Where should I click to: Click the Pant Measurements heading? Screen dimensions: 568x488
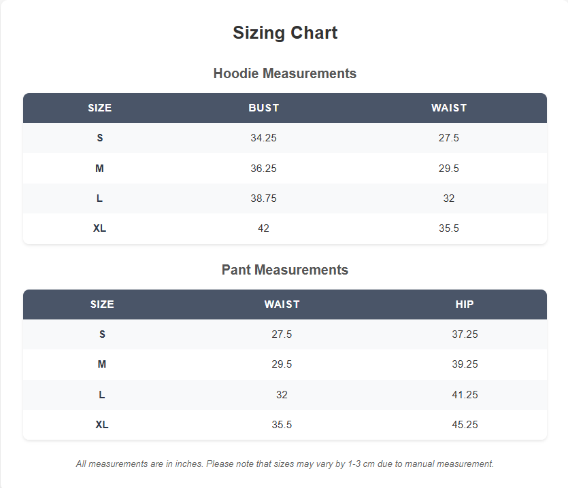285,270
